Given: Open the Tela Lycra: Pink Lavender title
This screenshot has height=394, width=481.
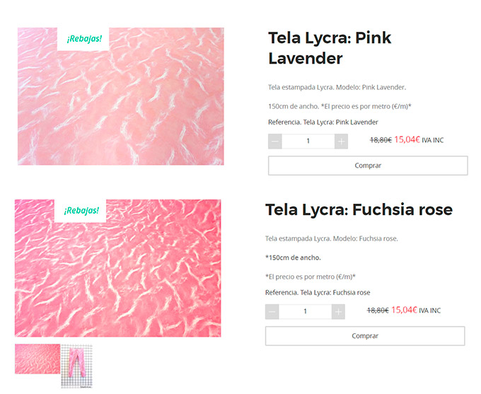Looking at the screenshot, I should coord(330,48).
